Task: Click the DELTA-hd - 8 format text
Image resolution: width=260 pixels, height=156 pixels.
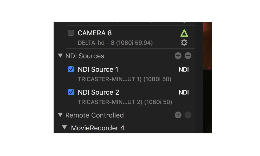Action: (115, 43)
